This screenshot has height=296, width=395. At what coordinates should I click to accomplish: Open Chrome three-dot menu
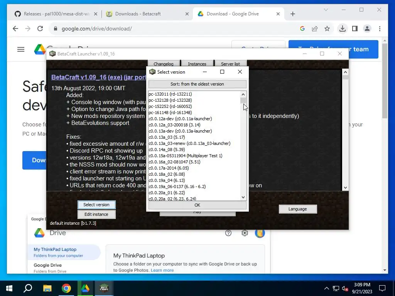tap(380, 29)
